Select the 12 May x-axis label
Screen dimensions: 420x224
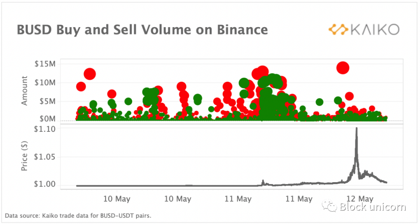[364, 199]
